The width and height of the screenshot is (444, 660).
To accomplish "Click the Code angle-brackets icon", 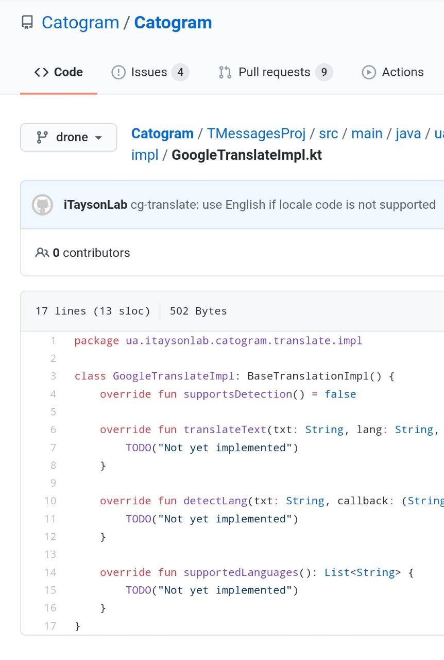I will (42, 72).
